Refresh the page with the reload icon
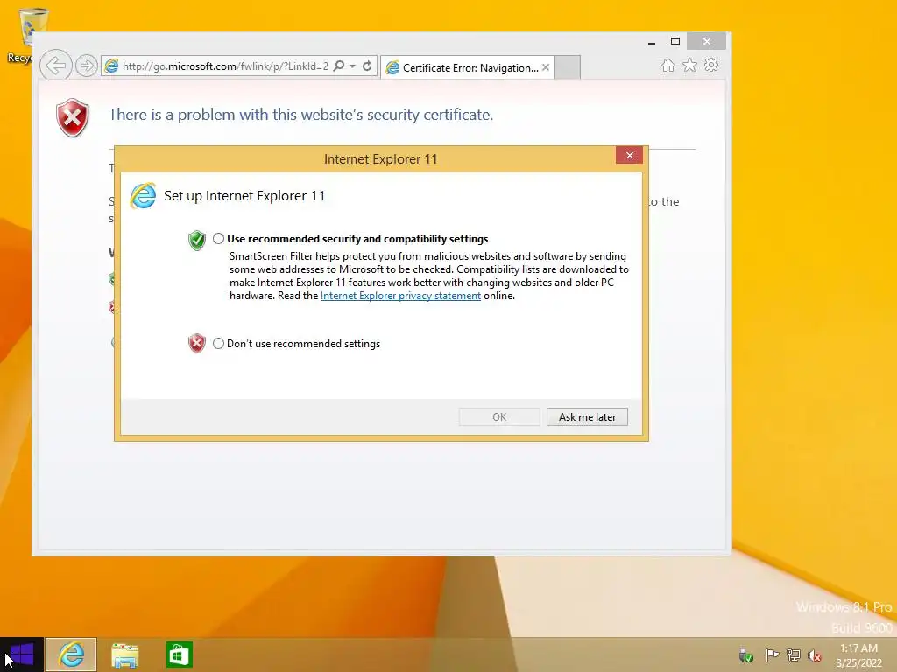897x672 pixels. click(367, 66)
